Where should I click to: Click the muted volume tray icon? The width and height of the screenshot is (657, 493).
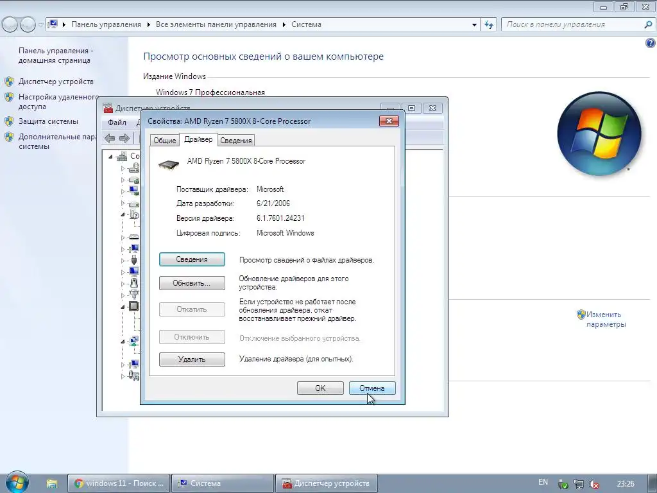pyautogui.click(x=593, y=484)
